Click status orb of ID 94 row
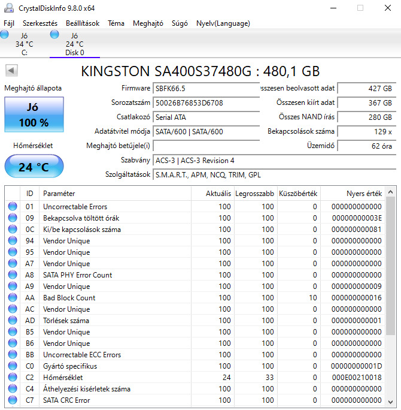The width and height of the screenshot is (401, 410). (13, 240)
